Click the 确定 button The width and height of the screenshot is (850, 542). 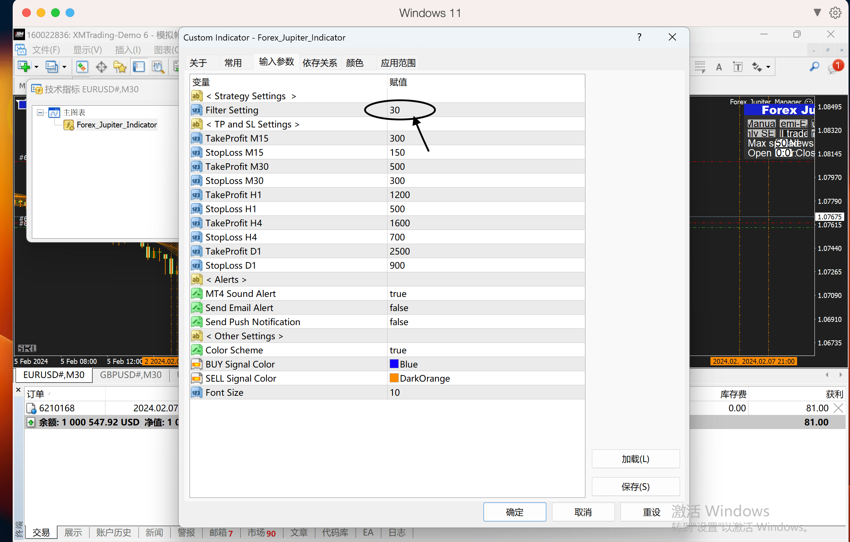click(515, 512)
